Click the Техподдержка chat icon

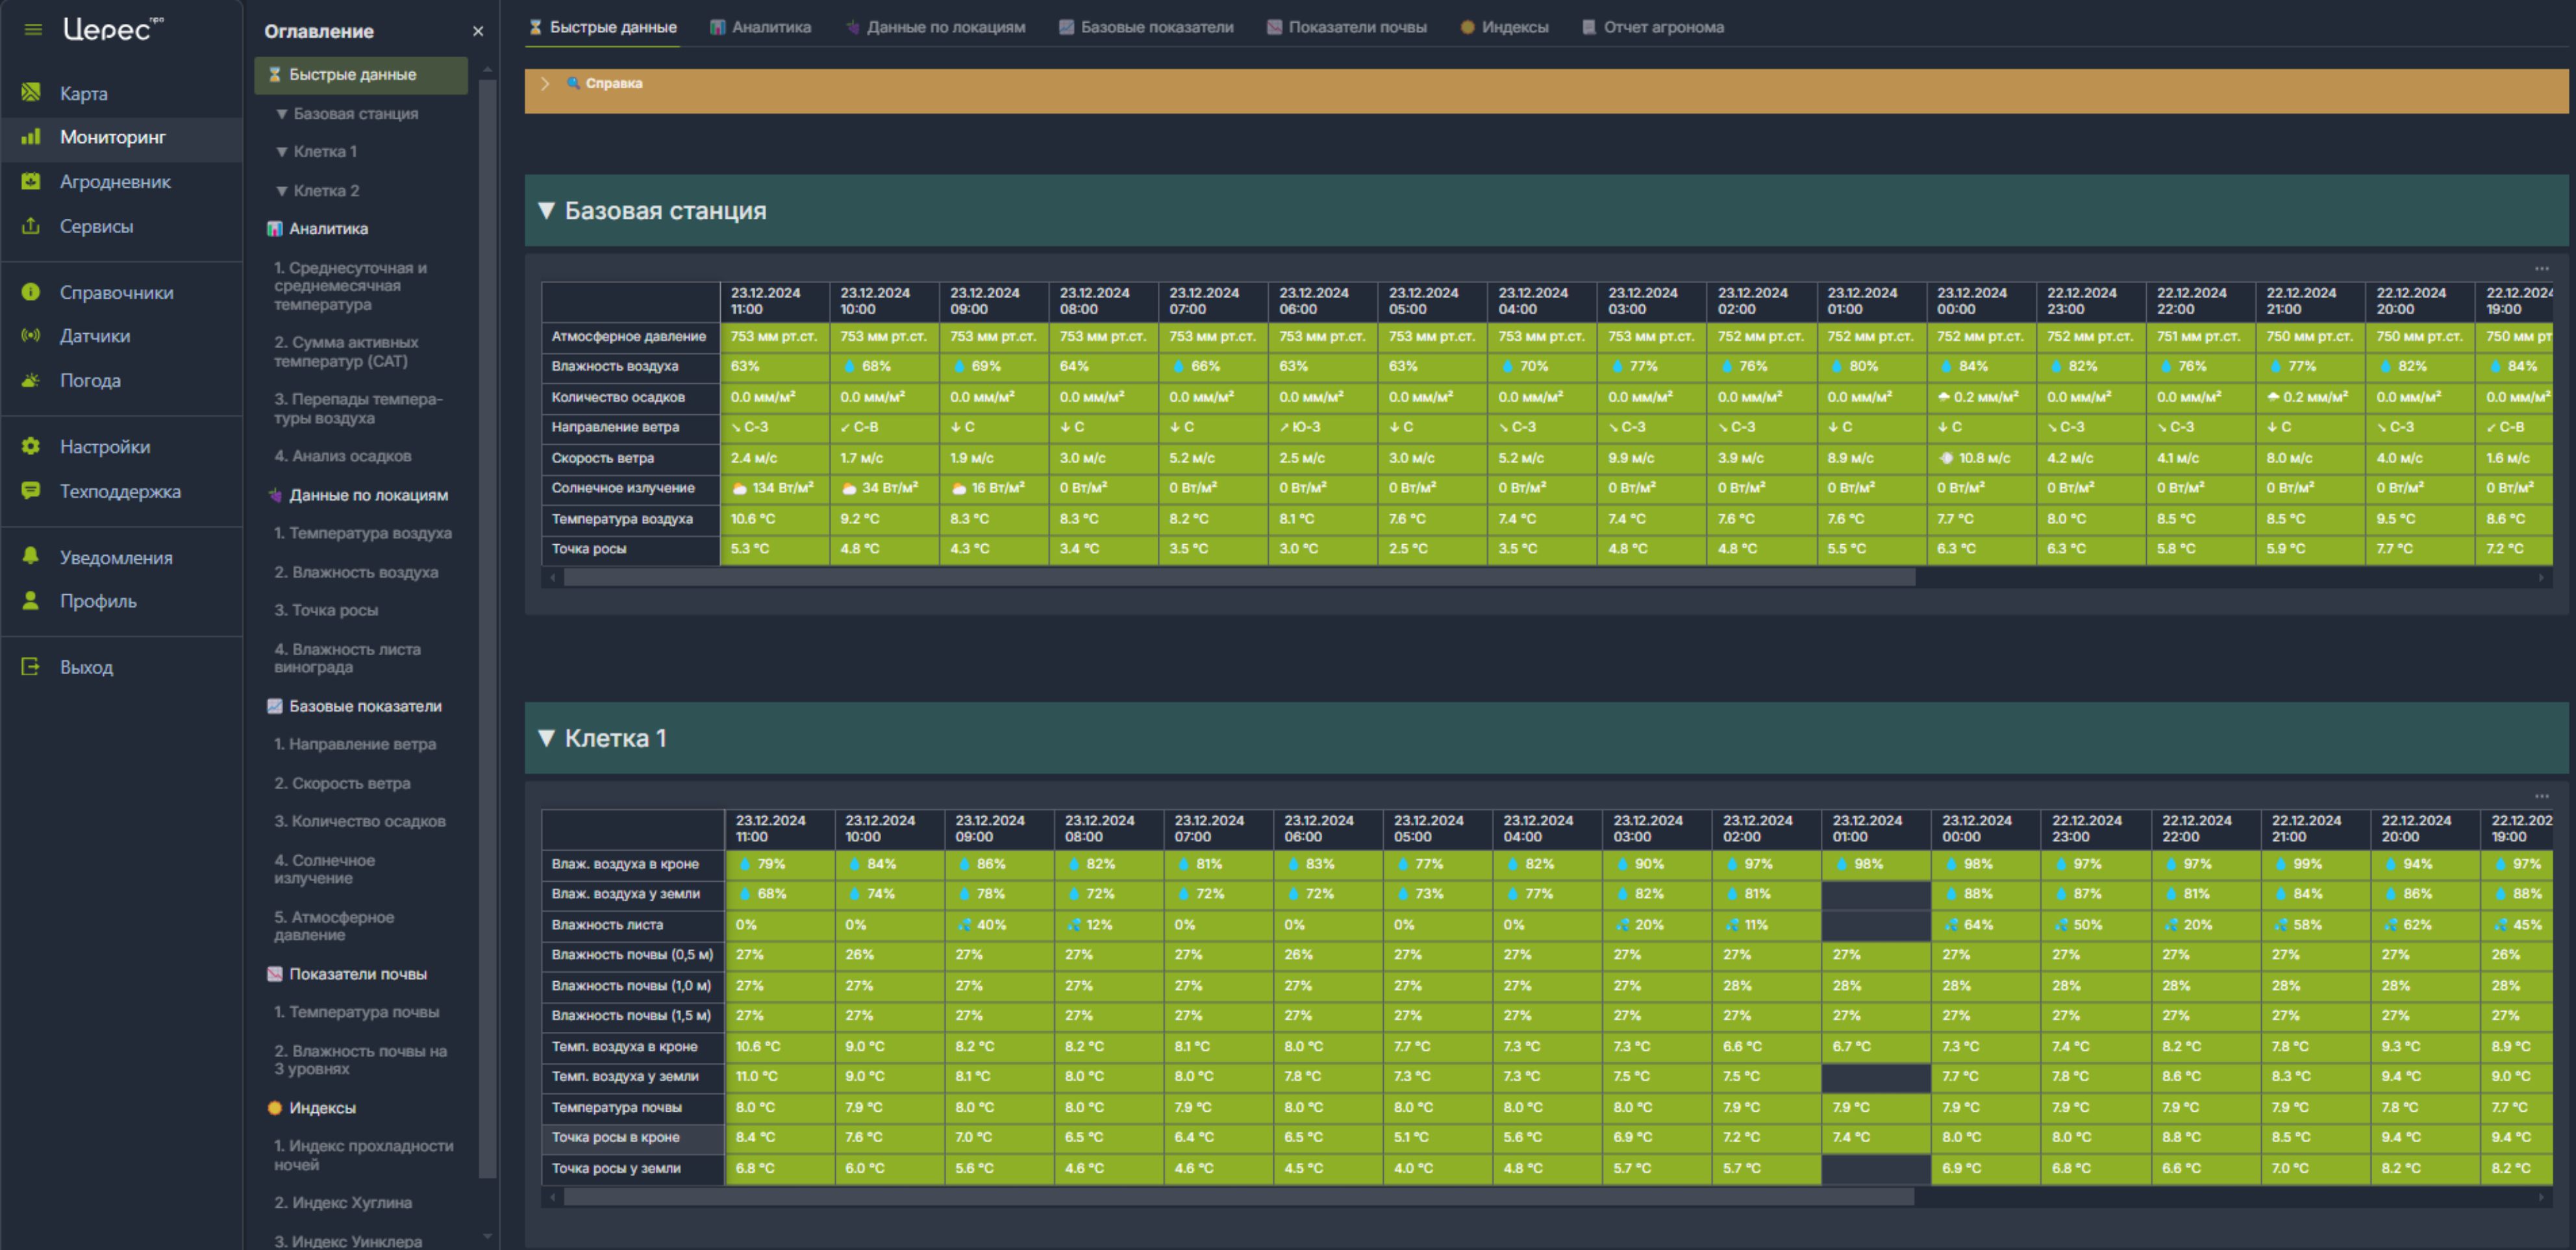[x=31, y=490]
